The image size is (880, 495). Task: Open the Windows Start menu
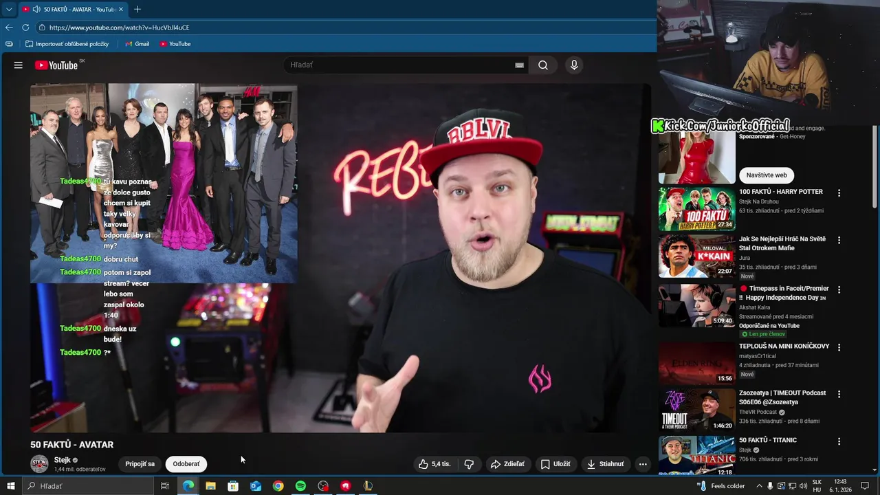pyautogui.click(x=11, y=486)
